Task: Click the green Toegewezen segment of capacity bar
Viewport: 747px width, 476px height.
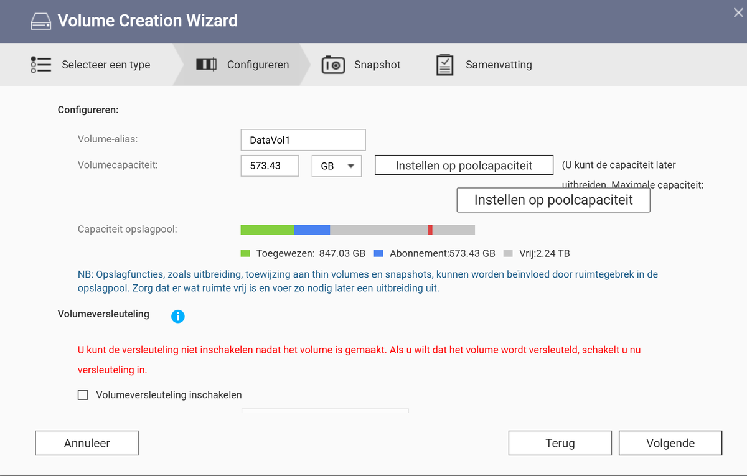Action: click(x=267, y=230)
